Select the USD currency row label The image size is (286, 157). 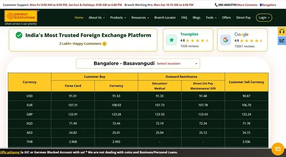pyautogui.click(x=29, y=96)
